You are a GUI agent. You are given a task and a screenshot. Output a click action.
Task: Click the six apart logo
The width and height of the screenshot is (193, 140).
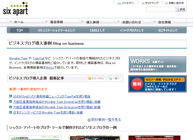pyautogui.click(x=15, y=9)
